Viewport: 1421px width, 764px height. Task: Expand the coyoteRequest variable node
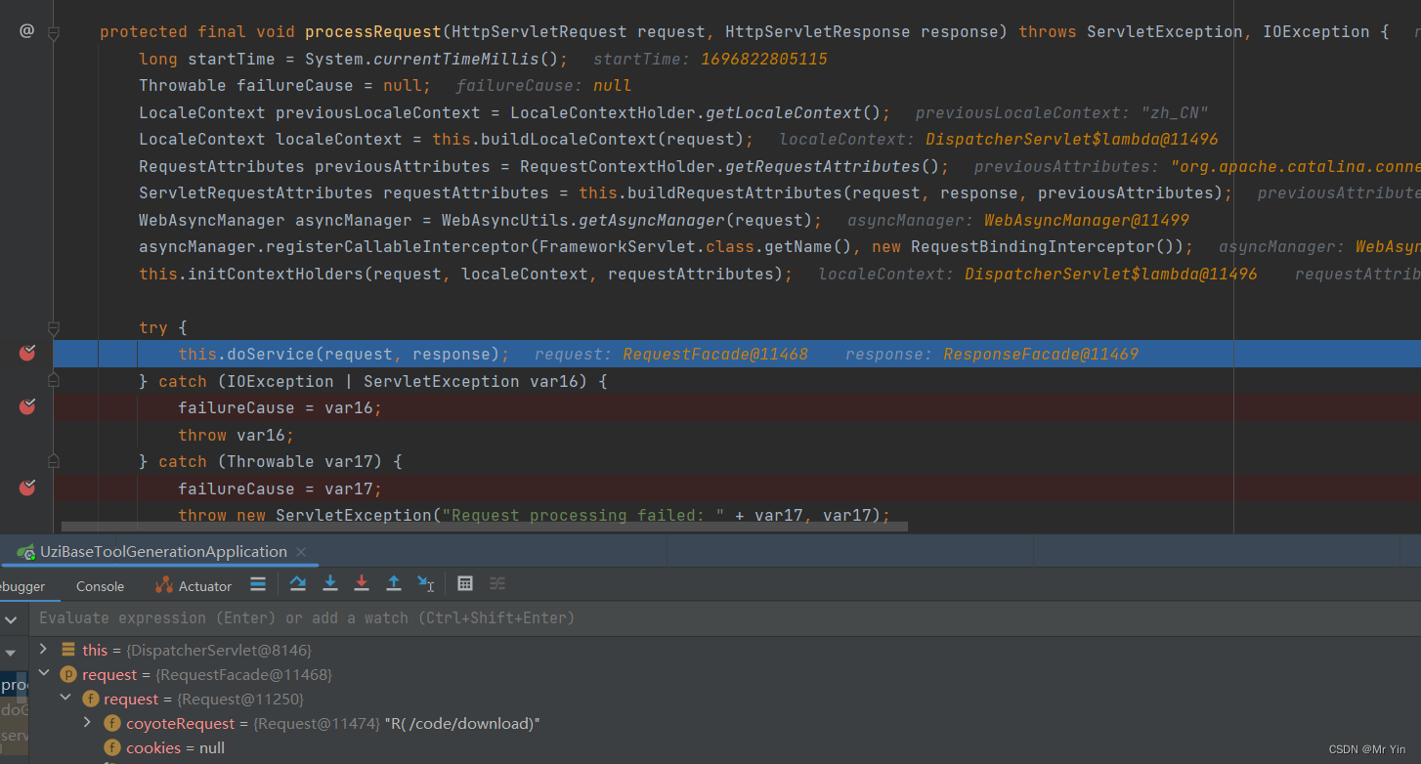pyautogui.click(x=87, y=723)
